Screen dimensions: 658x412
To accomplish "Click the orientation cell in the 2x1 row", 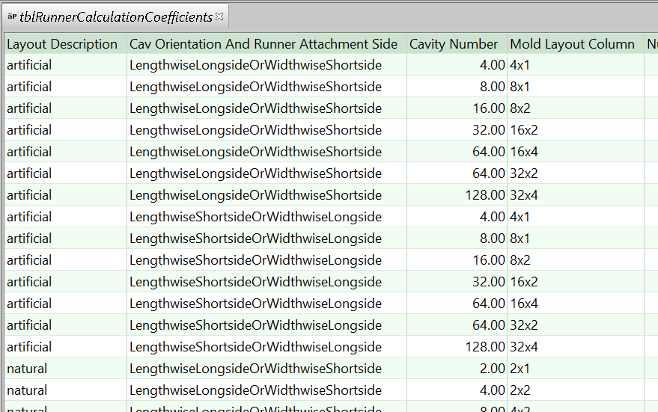I will pos(255,369).
